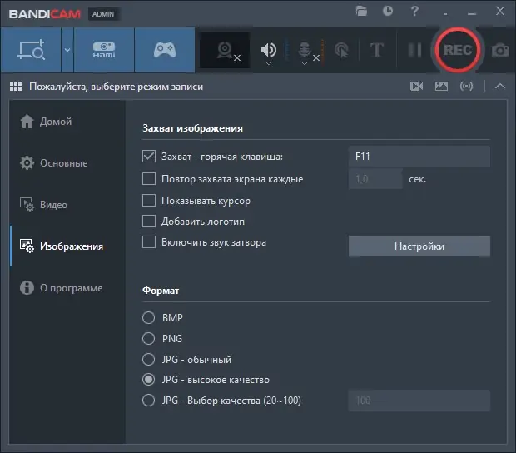
Task: Open the image files list icon
Action: coord(441,87)
